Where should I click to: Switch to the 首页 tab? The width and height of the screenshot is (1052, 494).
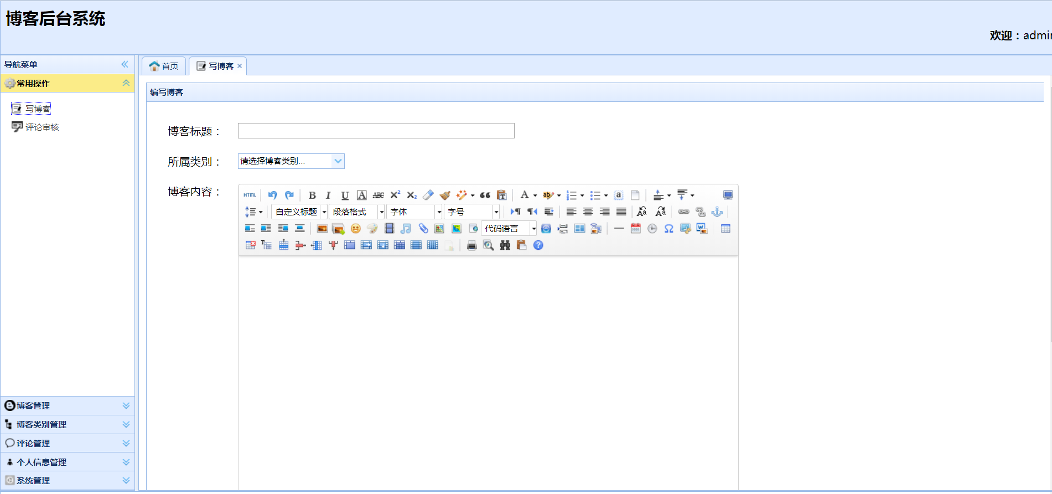[x=164, y=66]
